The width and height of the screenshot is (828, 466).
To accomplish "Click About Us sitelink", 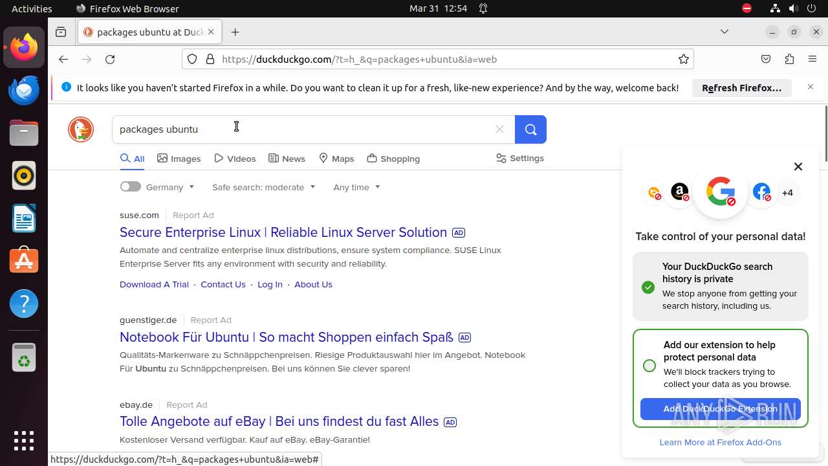I will point(313,284).
